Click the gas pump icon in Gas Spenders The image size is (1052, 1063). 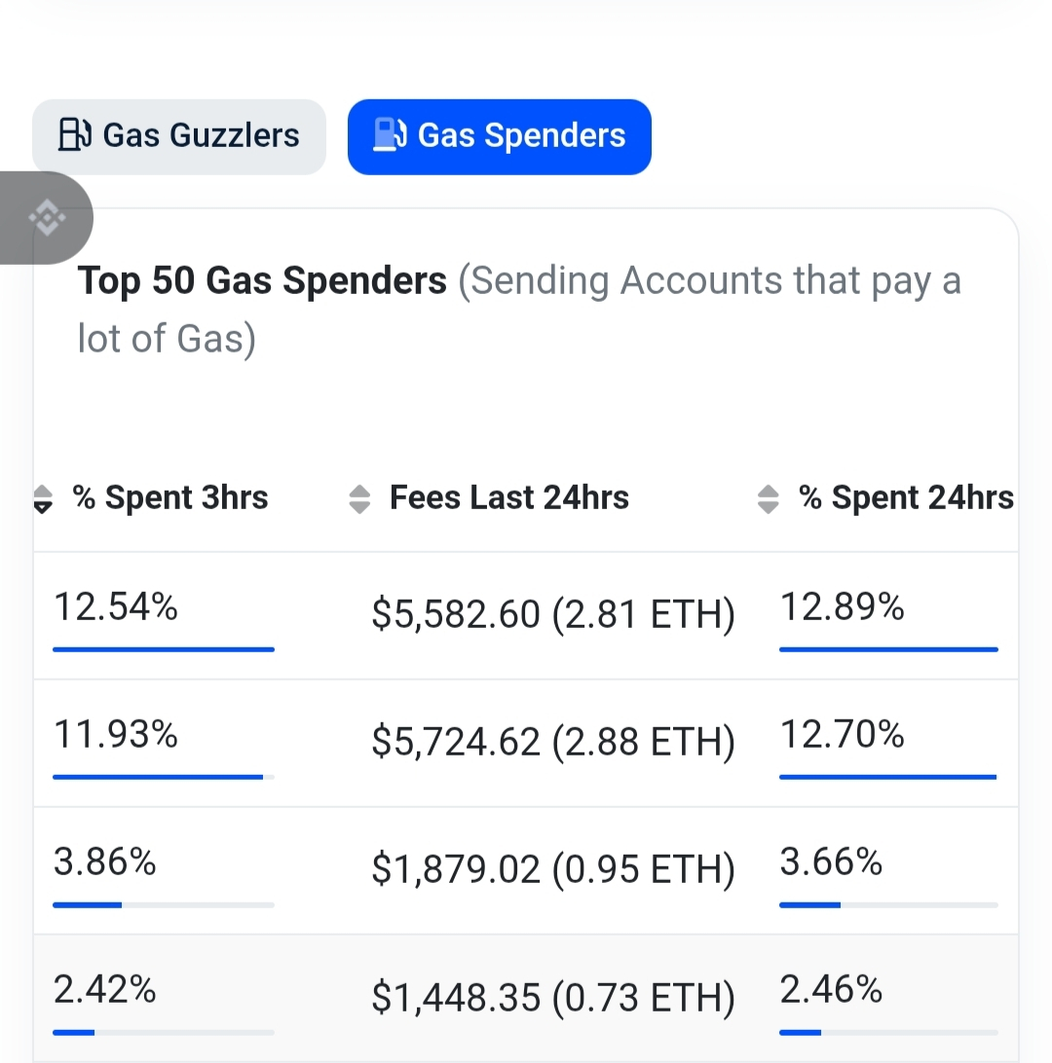[390, 136]
